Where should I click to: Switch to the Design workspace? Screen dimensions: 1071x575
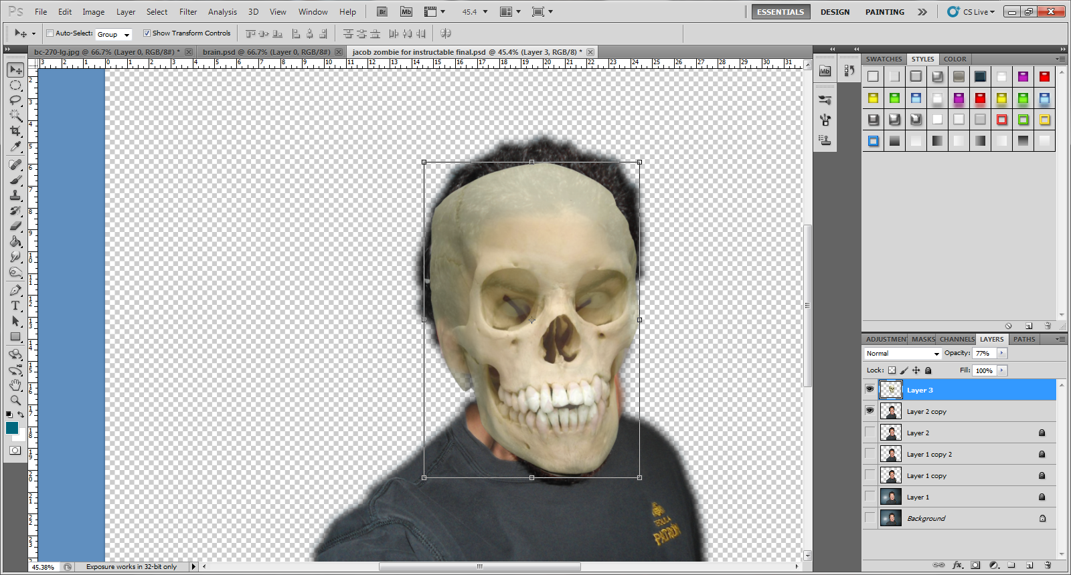(x=835, y=12)
